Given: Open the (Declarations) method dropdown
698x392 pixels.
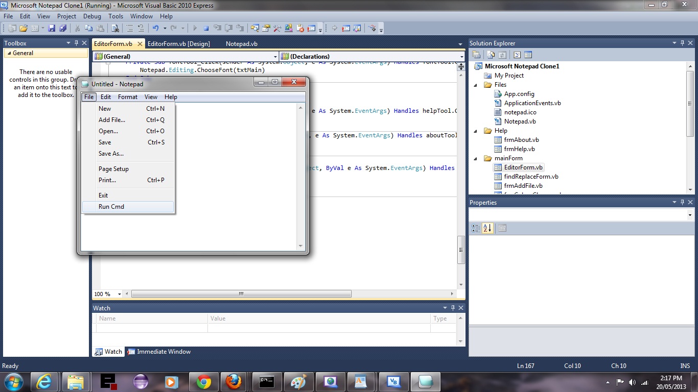Looking at the screenshot, I should point(462,56).
